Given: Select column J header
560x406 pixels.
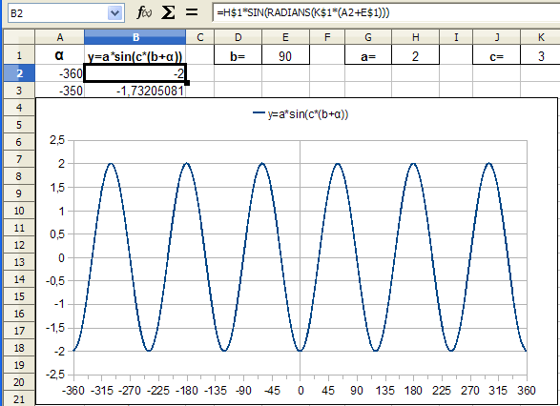Looking at the screenshot, I should point(497,37).
